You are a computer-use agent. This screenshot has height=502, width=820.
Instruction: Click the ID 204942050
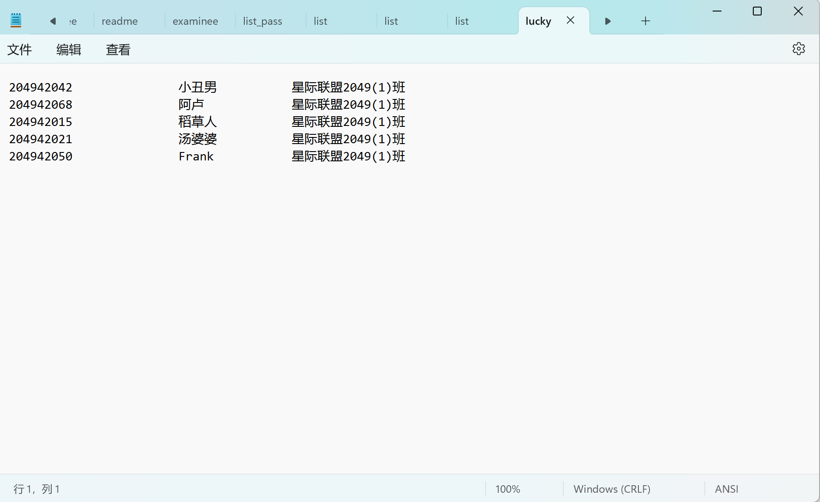pyautogui.click(x=41, y=156)
